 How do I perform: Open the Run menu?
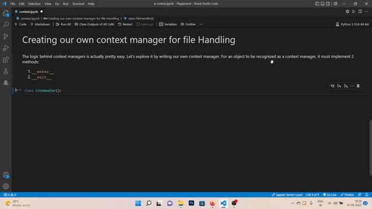pyautogui.click(x=66, y=4)
